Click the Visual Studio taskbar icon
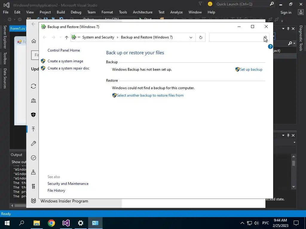Viewport: 306px width, 229px height. tap(66, 223)
